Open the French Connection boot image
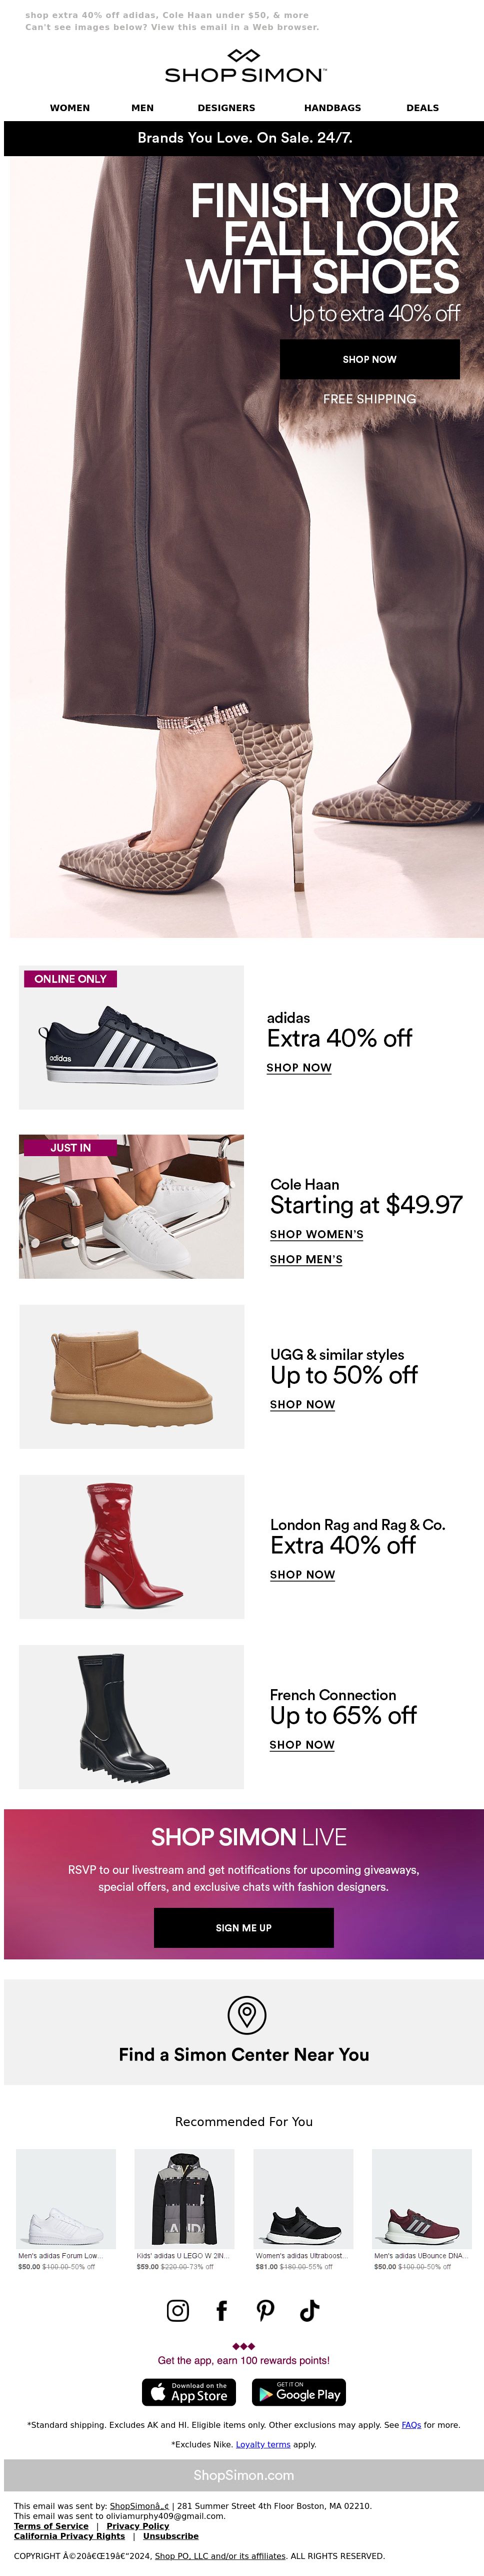Screen dimensions: 484x2576 click(131, 1717)
